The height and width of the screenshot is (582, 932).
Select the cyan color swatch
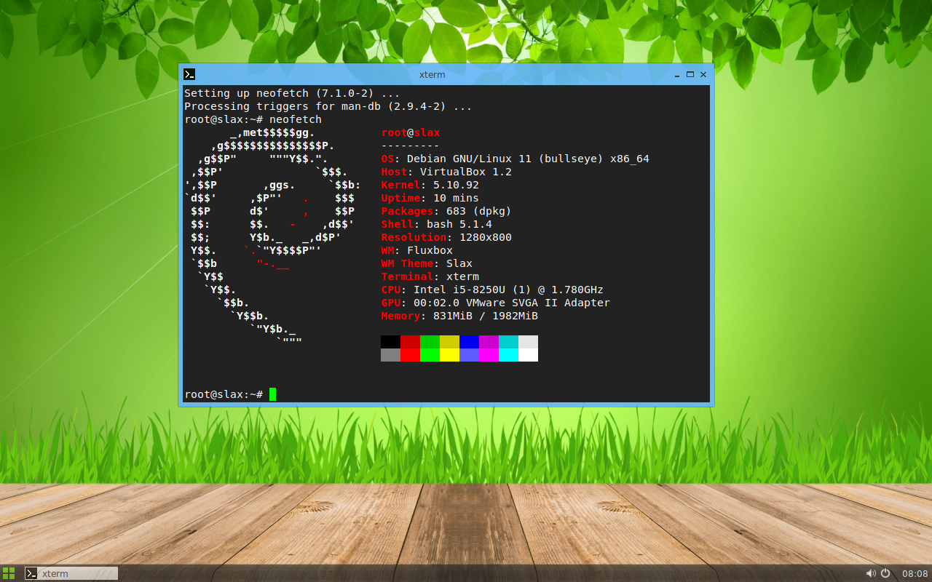(508, 342)
